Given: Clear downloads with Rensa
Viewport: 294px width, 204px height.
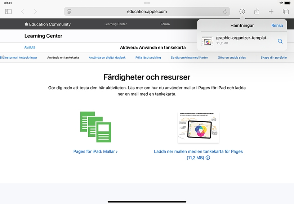Looking at the screenshot, I should [x=277, y=26].
